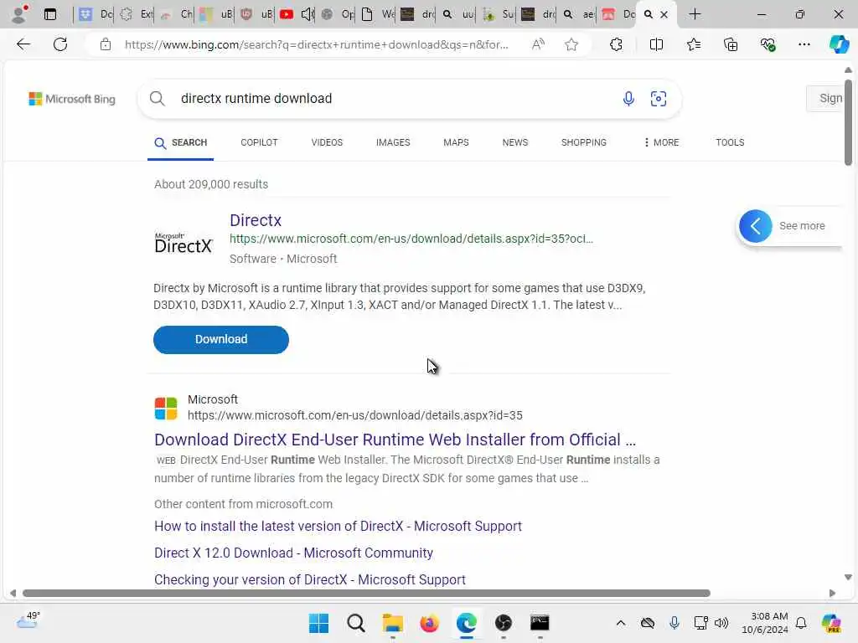
Task: Show hidden system tray icons
Action: (x=621, y=623)
